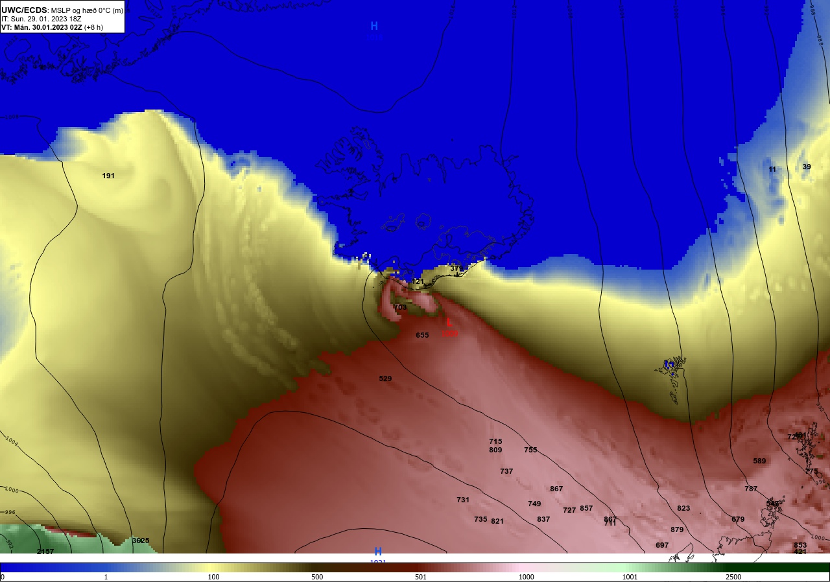Screen dimensions: 830x582
Task: Select the initial time line 'IT: Sun. 29. 01. 2023 18Z'
Action: pos(41,19)
